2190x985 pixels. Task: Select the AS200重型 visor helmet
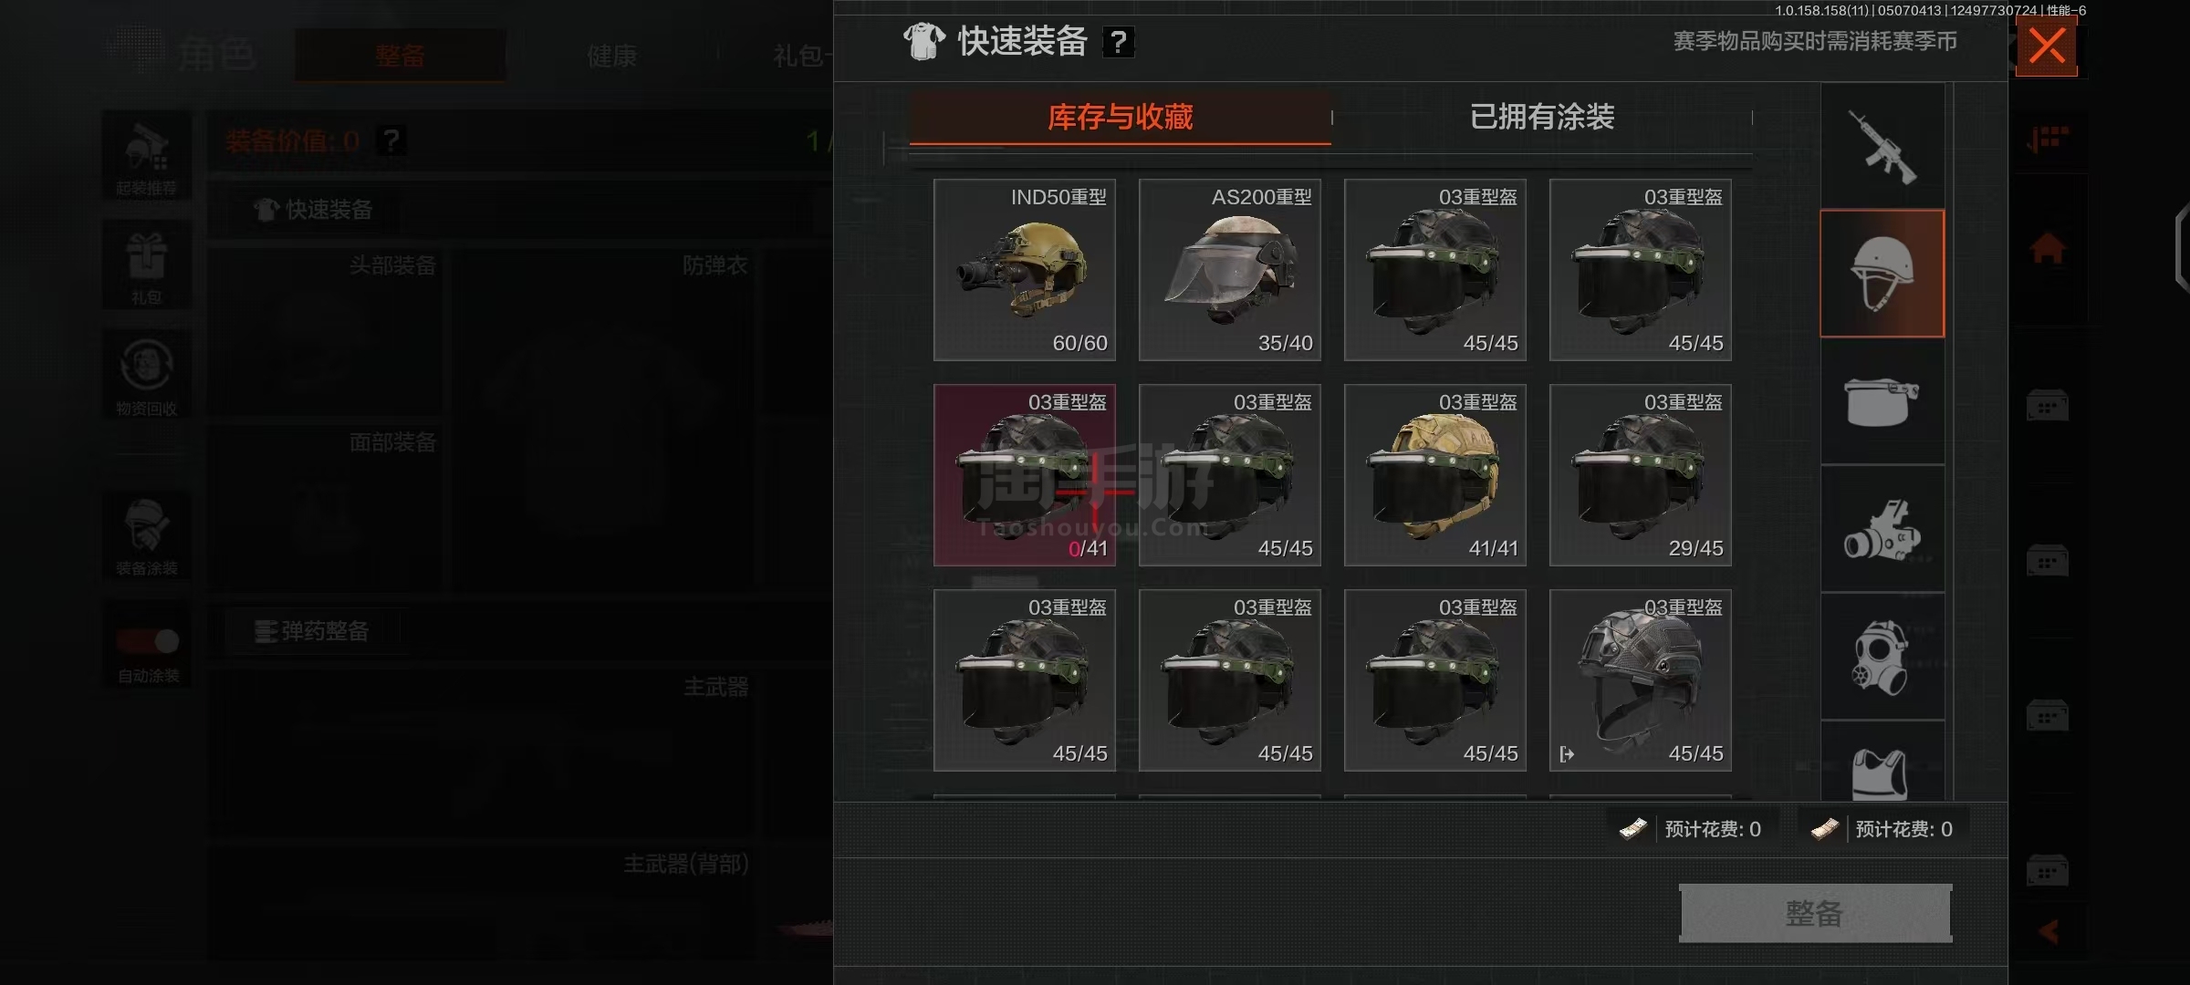pos(1230,270)
